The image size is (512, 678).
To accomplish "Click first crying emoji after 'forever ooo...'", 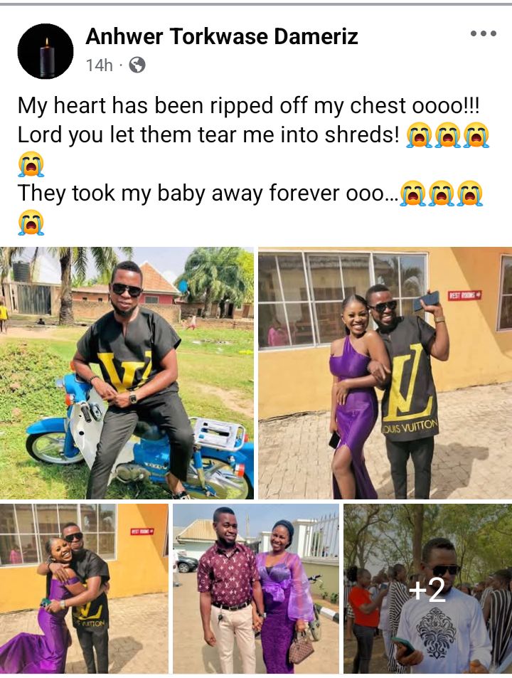I will 412,194.
